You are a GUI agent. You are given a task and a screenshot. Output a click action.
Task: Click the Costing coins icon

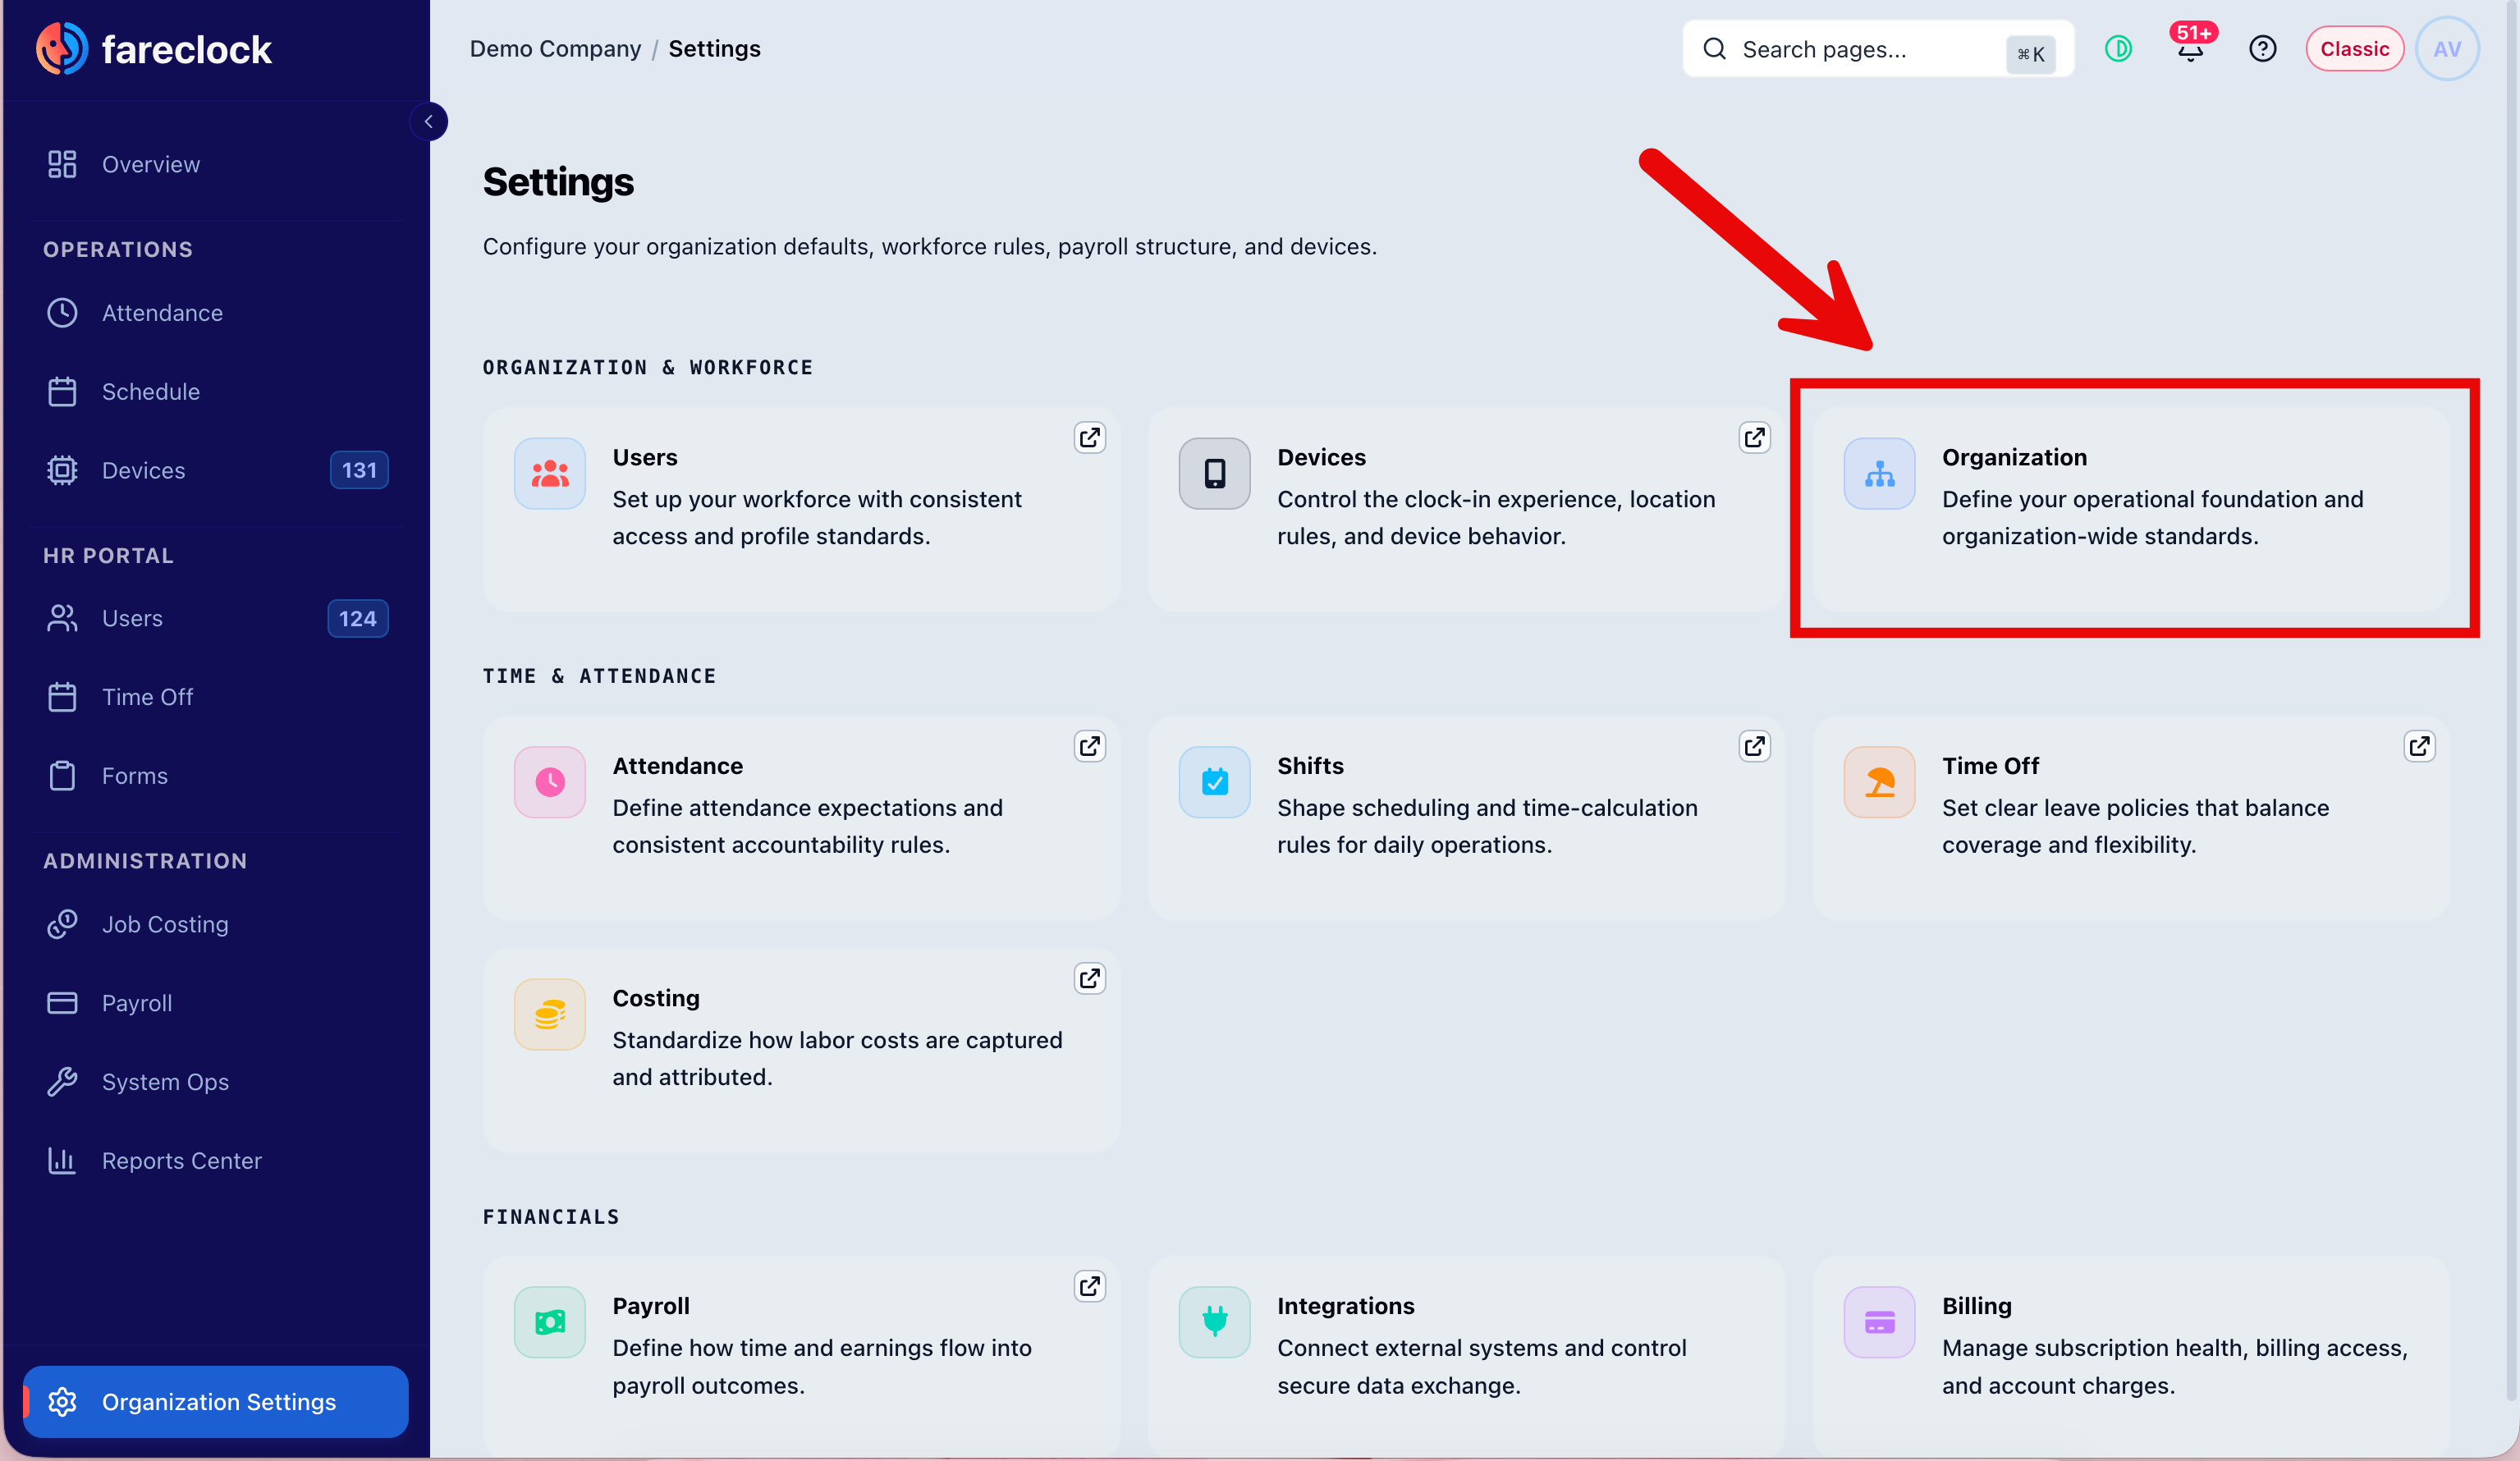click(549, 1014)
